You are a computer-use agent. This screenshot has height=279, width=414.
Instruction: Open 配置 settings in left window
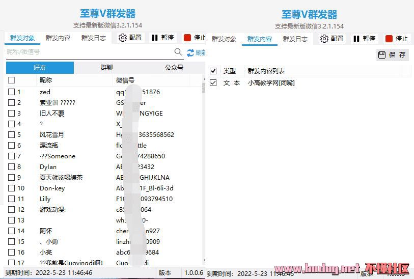click(130, 38)
